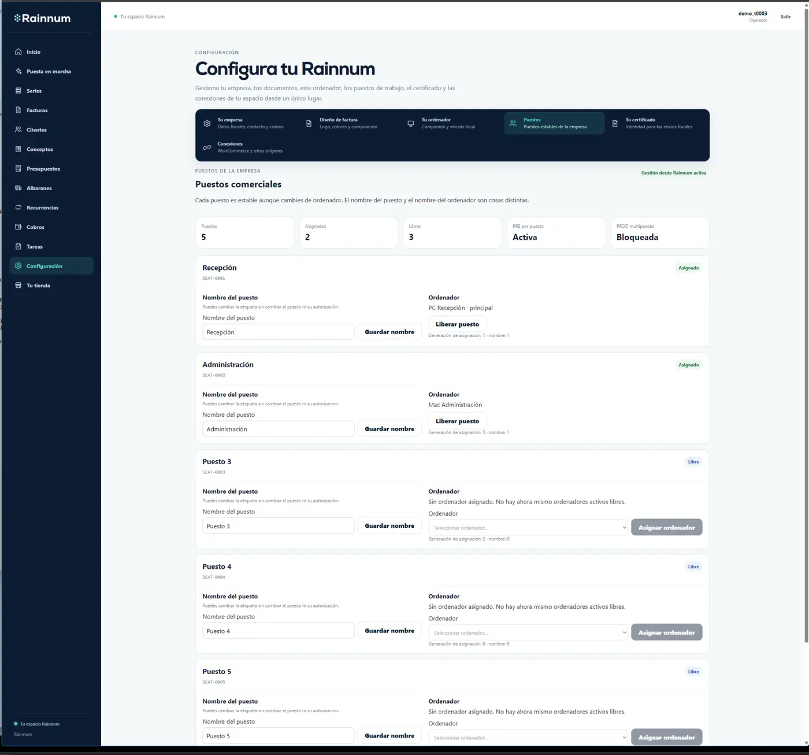This screenshot has height=755, width=809.
Task: Click the SEAT-0002 code label
Action: click(214, 375)
